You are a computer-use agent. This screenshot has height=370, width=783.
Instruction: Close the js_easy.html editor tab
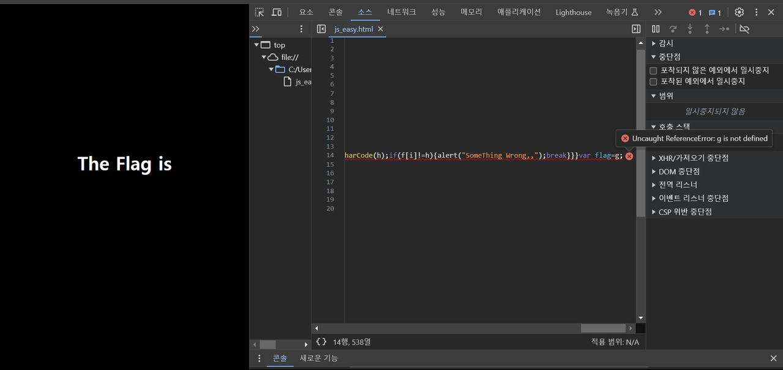(380, 29)
